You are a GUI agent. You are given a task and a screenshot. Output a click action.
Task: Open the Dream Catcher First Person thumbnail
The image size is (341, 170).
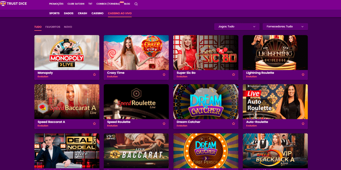click(x=206, y=151)
